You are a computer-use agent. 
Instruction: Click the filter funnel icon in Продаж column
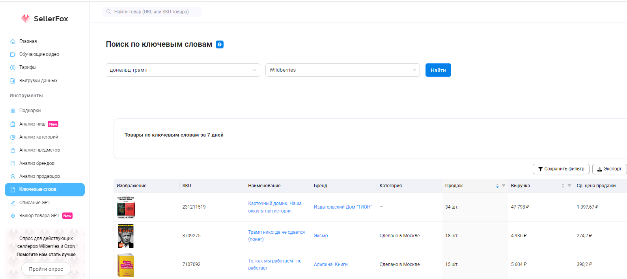[x=504, y=186]
